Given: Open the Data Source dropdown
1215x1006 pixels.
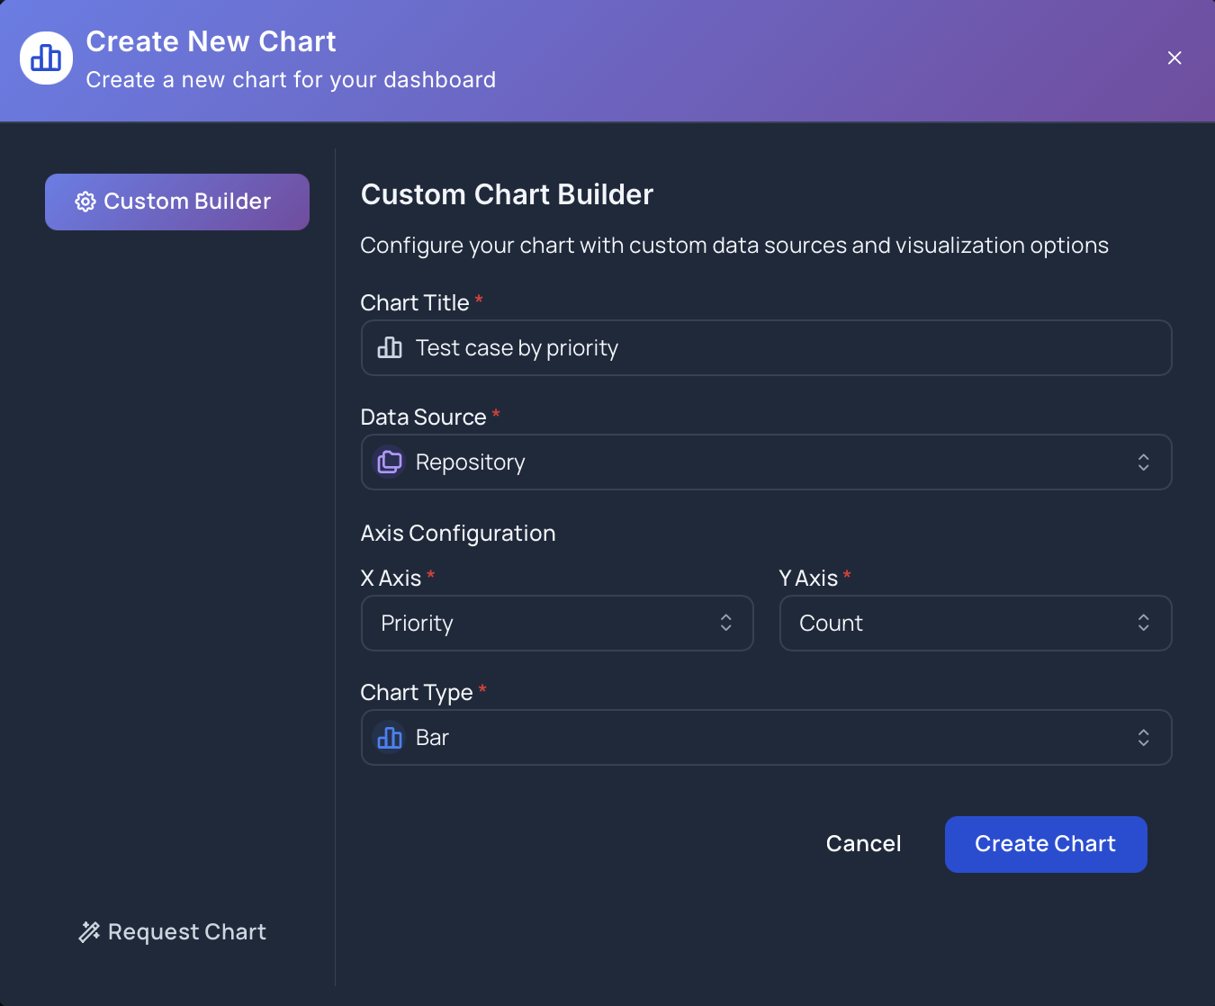Looking at the screenshot, I should click(x=766, y=463).
